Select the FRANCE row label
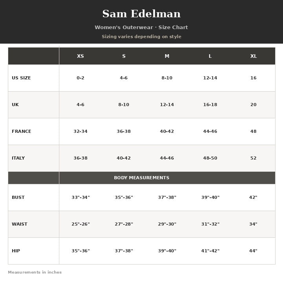The height and width of the screenshot is (283, 283). 22,131
